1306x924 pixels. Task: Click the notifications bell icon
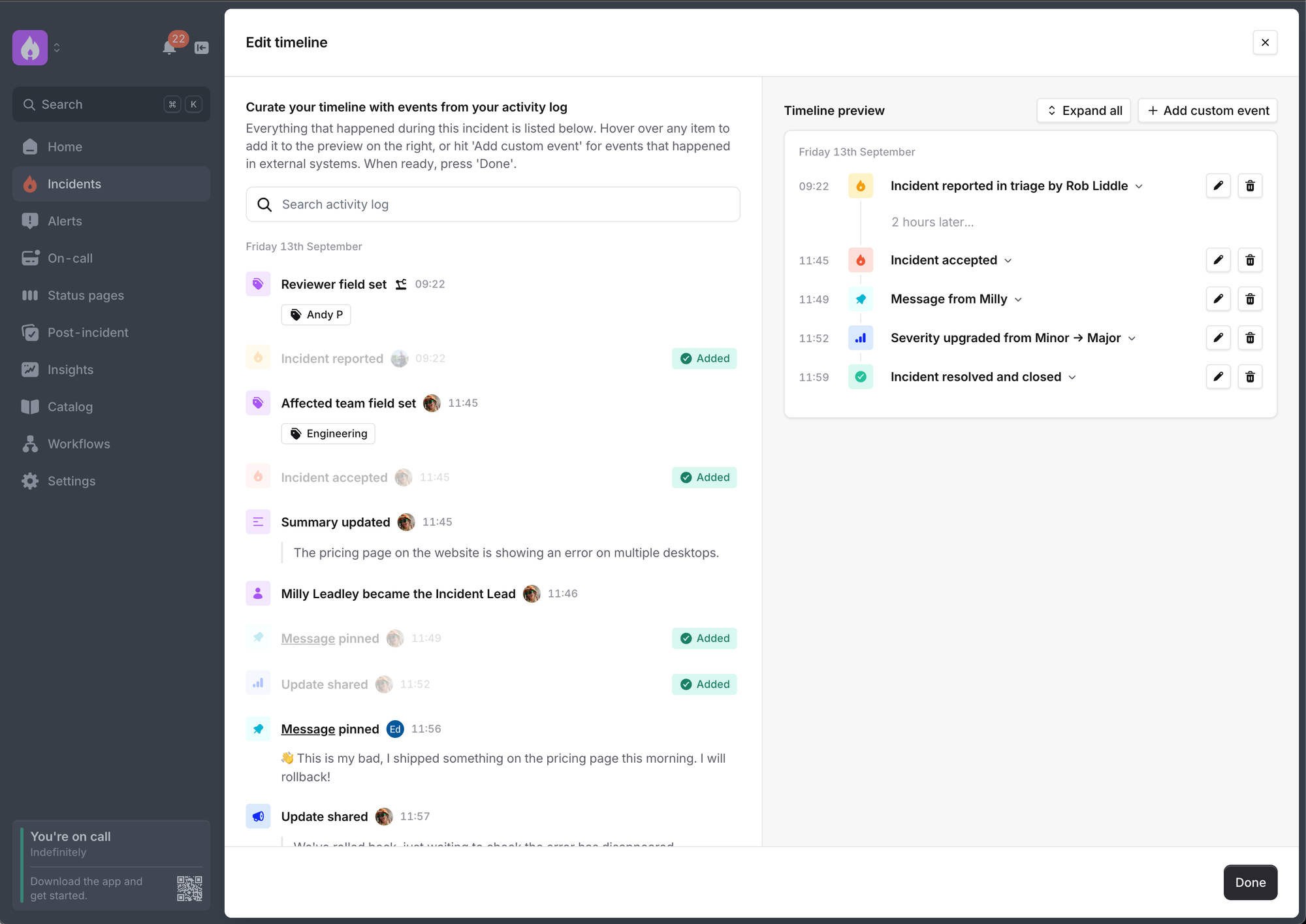[x=169, y=48]
